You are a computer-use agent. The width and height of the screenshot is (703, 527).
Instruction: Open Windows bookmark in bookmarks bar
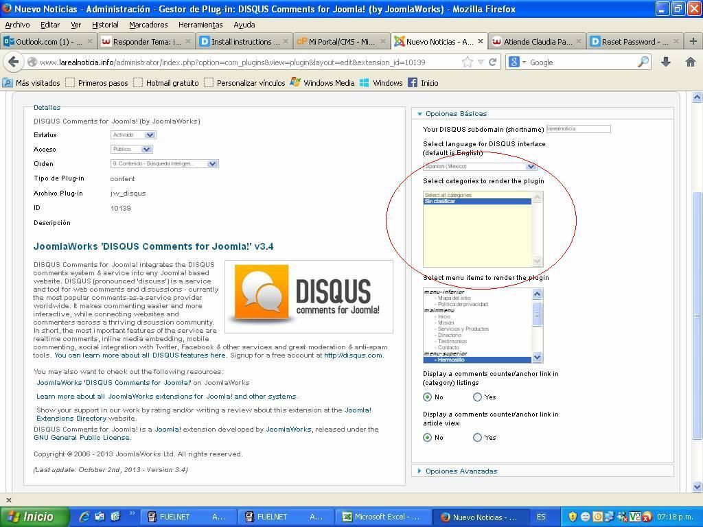point(382,83)
